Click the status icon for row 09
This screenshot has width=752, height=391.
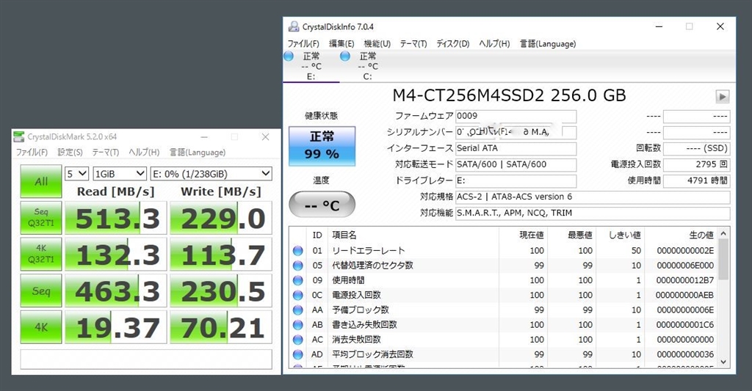coord(298,280)
